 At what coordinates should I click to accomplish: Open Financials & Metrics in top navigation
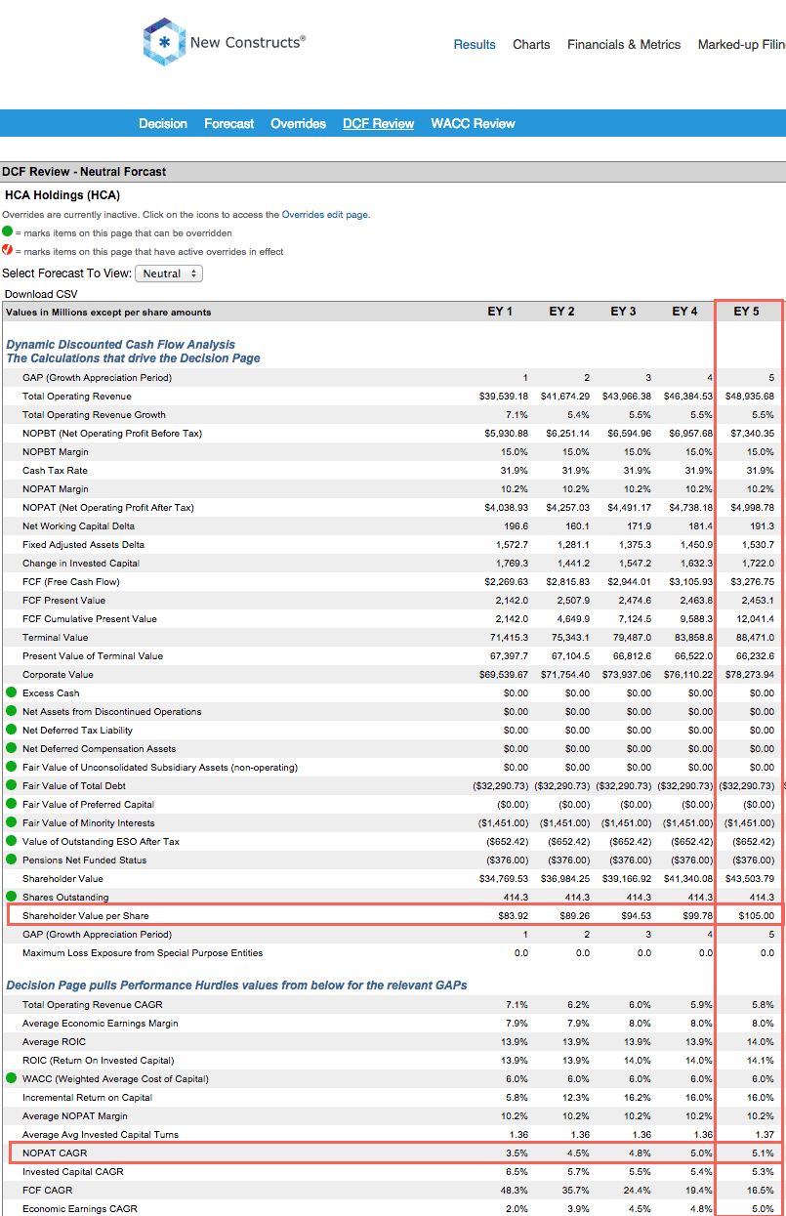pos(624,44)
